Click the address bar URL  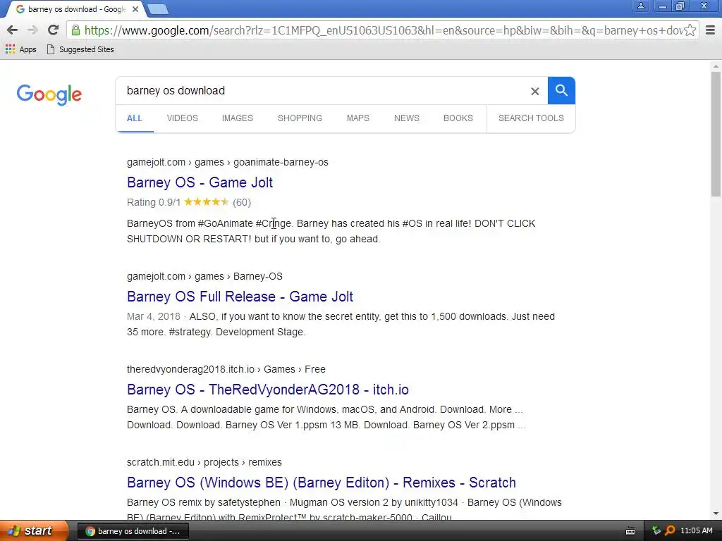click(382, 30)
